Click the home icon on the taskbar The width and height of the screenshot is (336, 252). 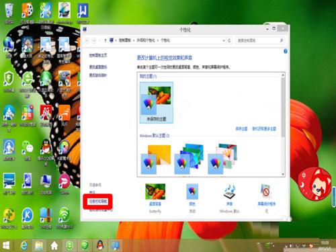[x=54, y=246]
